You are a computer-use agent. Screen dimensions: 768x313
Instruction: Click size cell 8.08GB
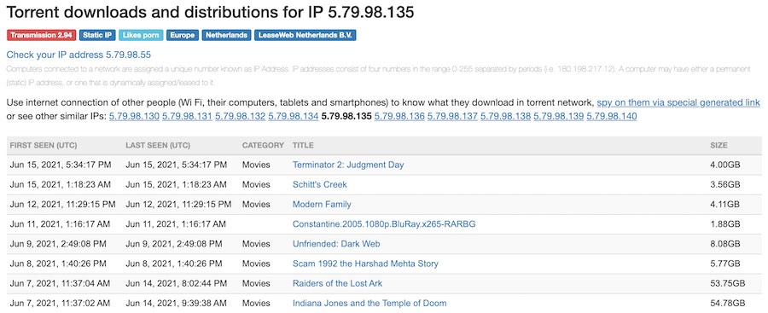[x=724, y=244]
